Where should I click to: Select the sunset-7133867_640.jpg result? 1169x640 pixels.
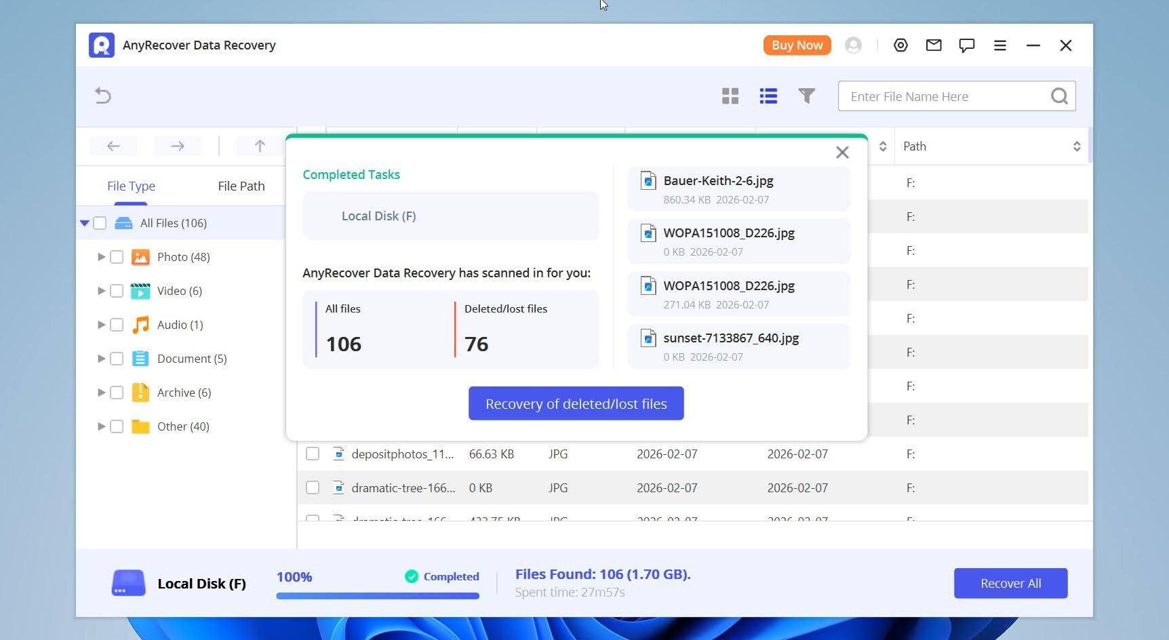coord(738,346)
